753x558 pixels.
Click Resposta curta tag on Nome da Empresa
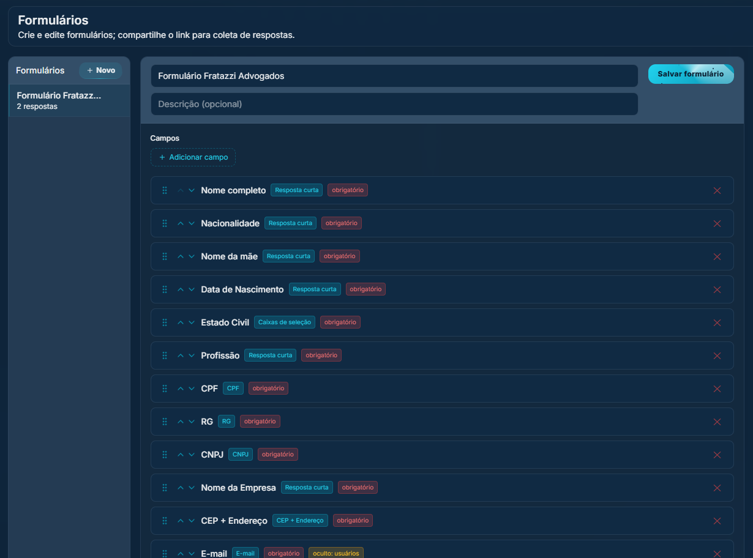click(x=307, y=487)
